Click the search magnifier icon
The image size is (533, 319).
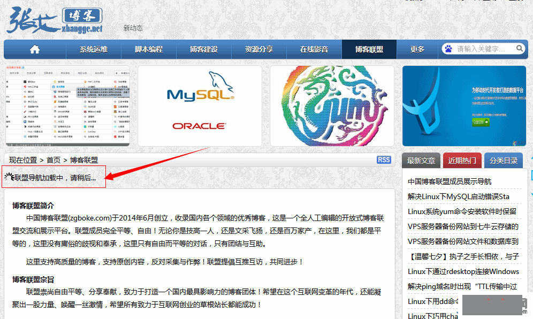tap(520, 49)
